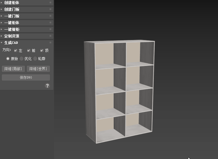Click the 保存DWG button
Viewport: 218px width, 159px height.
coord(26,77)
